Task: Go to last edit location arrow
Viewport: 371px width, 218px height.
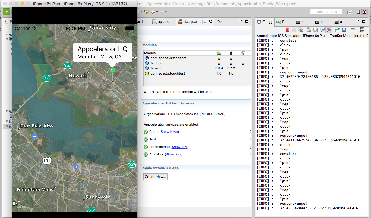Action: pos(146,12)
